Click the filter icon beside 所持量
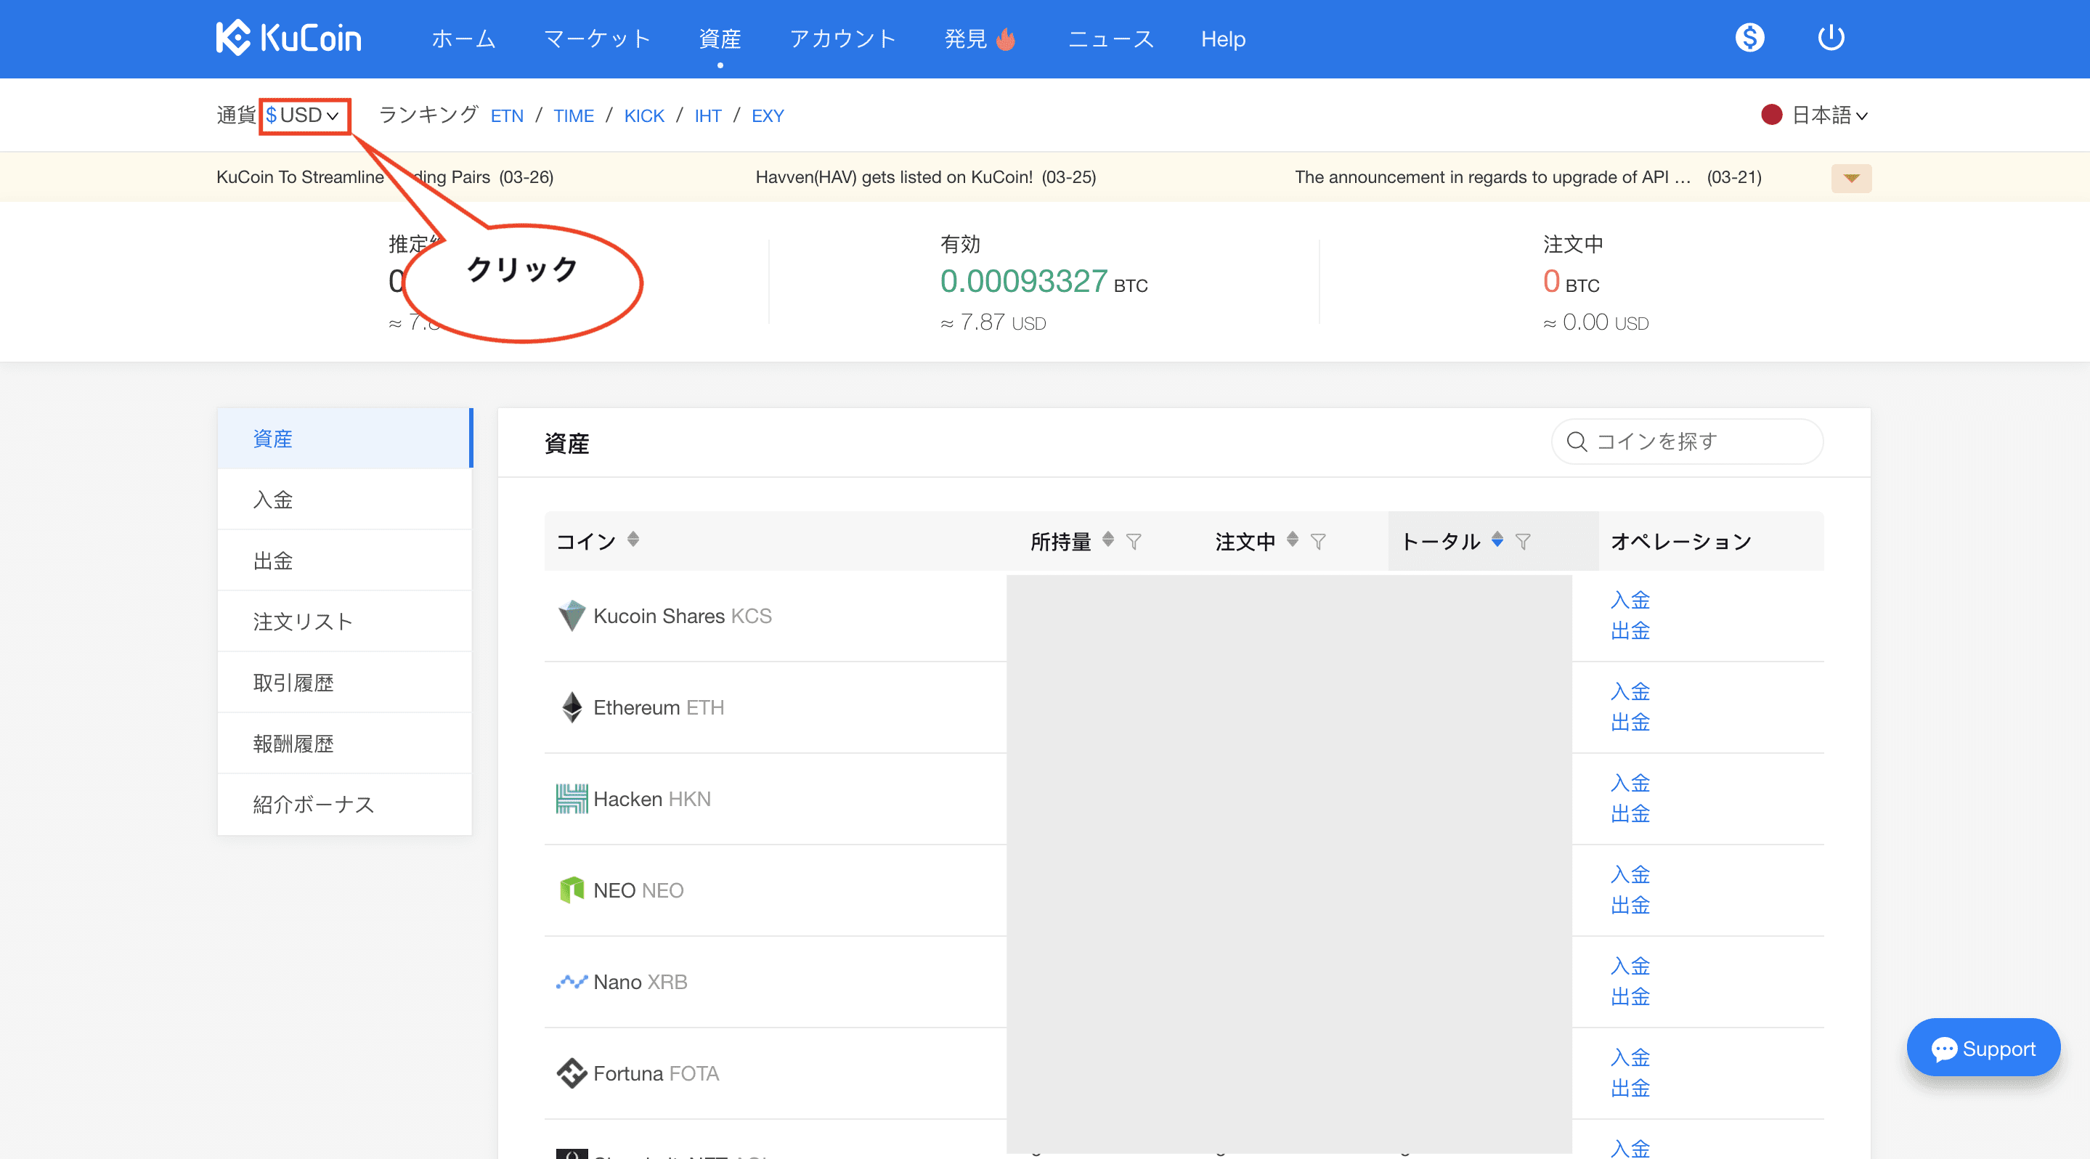 click(x=1134, y=542)
